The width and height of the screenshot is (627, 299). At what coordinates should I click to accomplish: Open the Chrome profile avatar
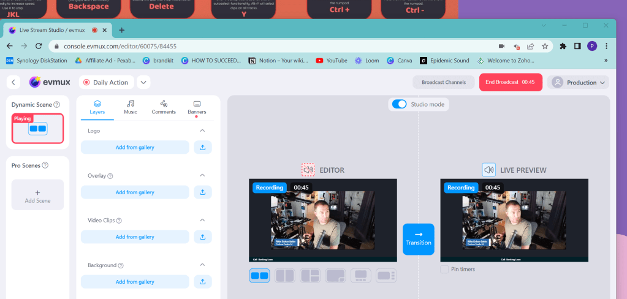pos(592,46)
